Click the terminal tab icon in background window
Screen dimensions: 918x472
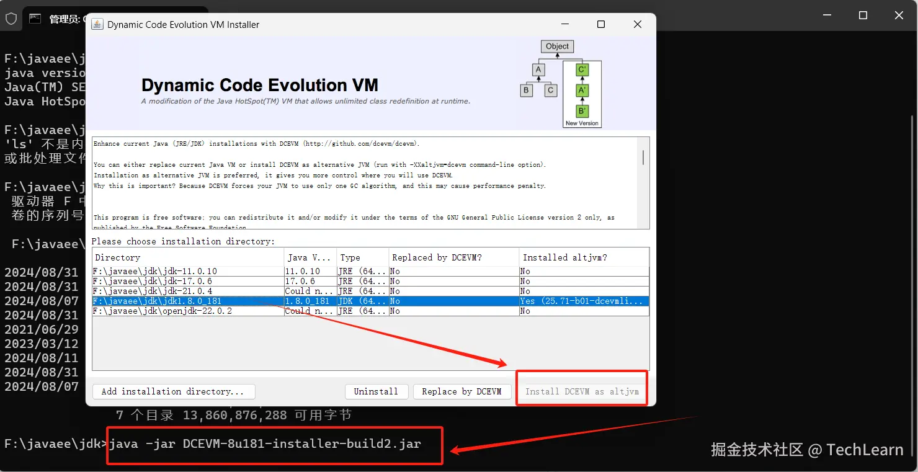click(35, 19)
